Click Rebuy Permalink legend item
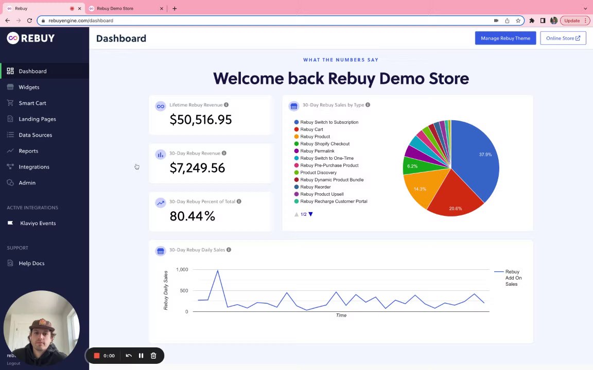The height and width of the screenshot is (370, 593). 315,151
